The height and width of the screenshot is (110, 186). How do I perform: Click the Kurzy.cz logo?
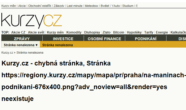32,21
